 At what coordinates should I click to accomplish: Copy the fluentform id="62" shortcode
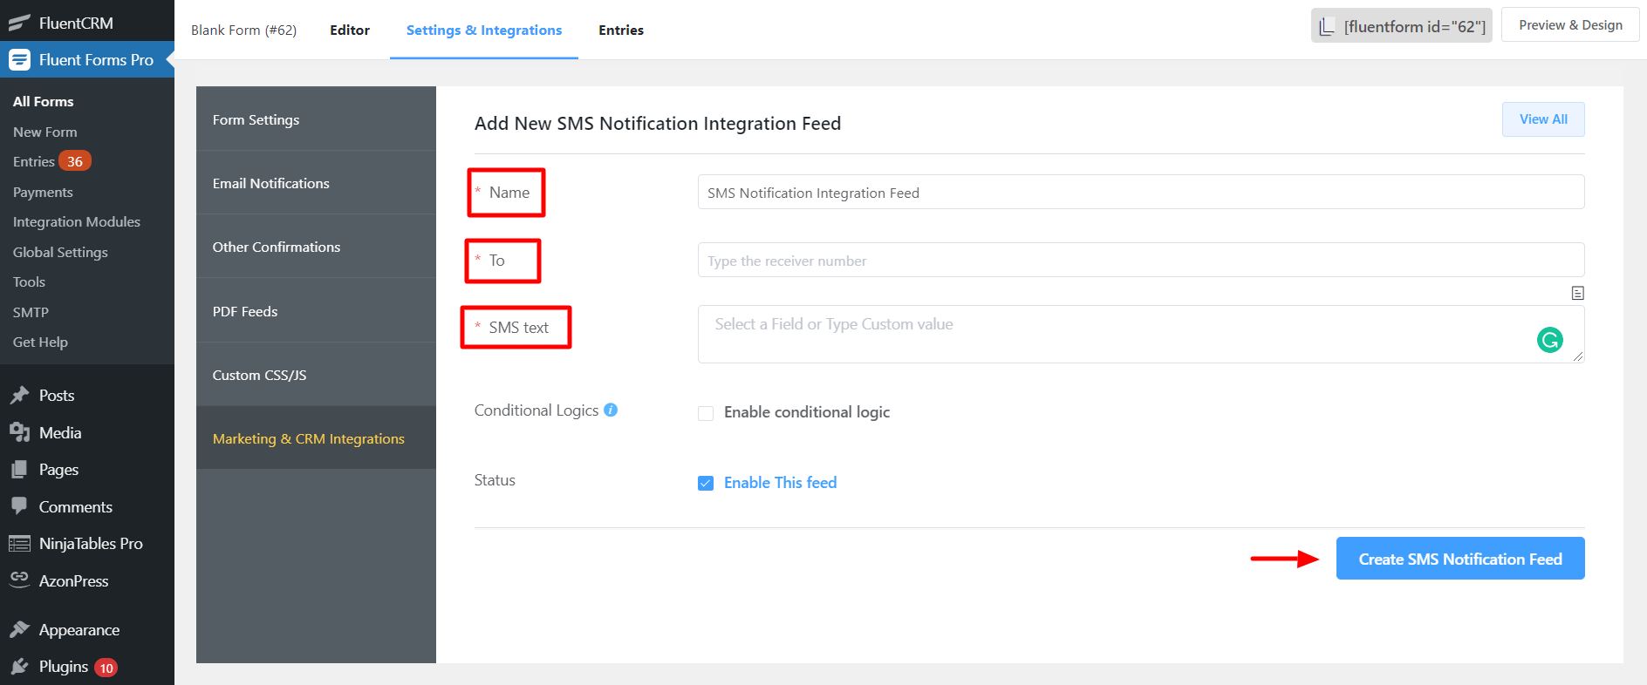[x=1401, y=26]
